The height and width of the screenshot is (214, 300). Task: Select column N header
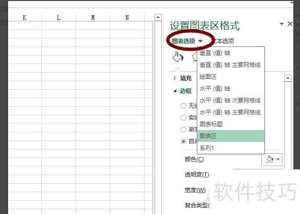[x=127, y=18]
